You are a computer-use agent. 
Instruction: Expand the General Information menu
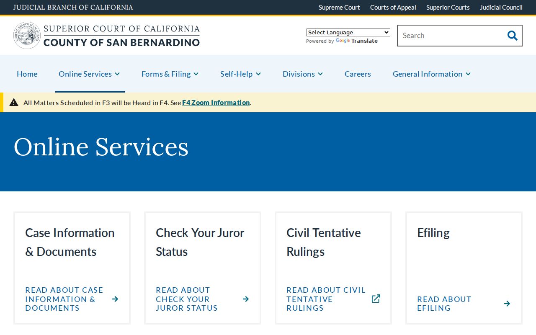tap(432, 74)
